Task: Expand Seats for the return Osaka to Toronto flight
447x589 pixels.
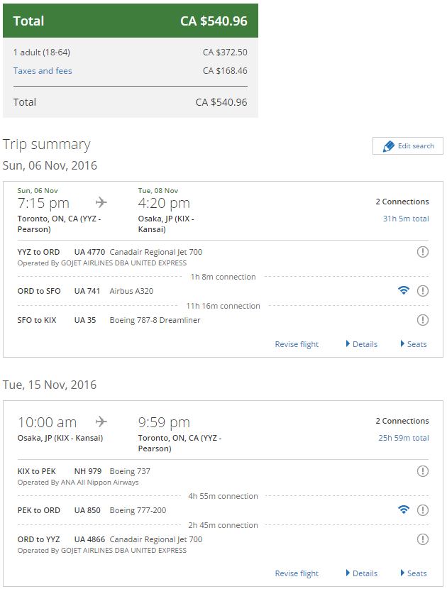Action: click(x=414, y=573)
